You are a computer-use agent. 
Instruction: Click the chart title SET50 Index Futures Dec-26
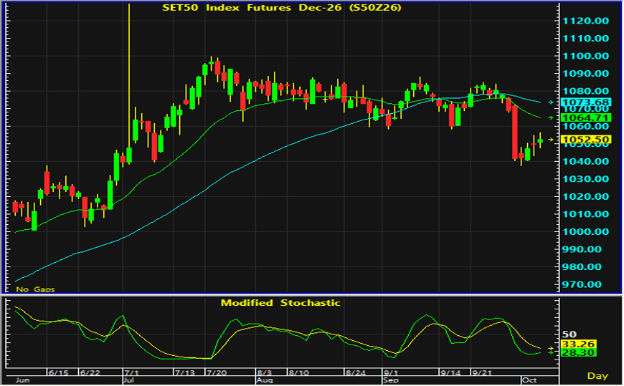click(x=282, y=8)
